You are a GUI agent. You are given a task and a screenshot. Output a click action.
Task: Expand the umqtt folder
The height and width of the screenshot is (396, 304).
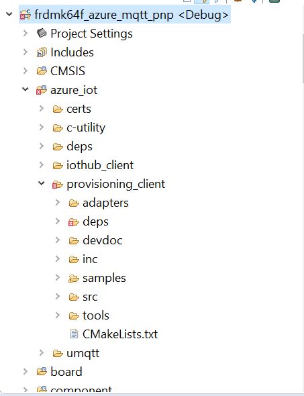coord(42,352)
